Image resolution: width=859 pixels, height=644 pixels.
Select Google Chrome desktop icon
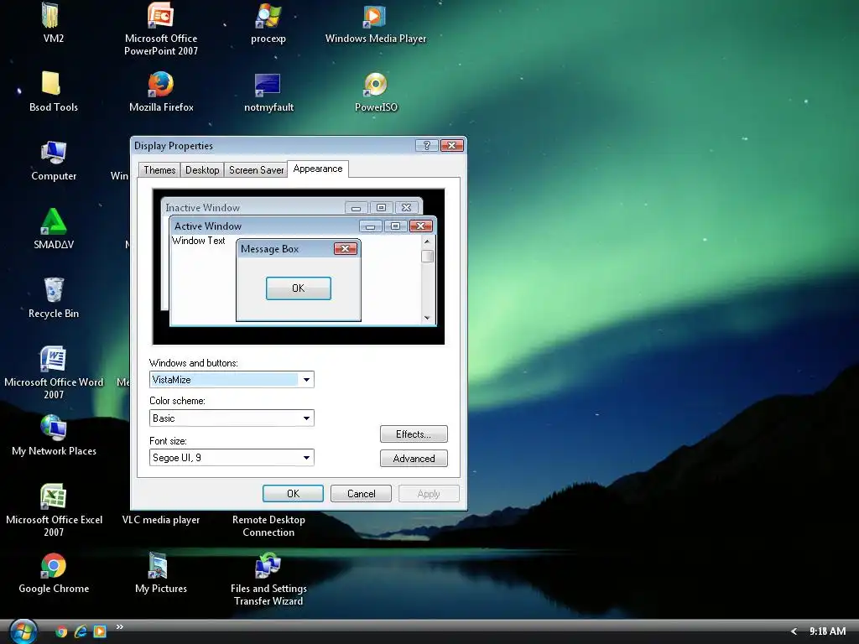pyautogui.click(x=53, y=566)
